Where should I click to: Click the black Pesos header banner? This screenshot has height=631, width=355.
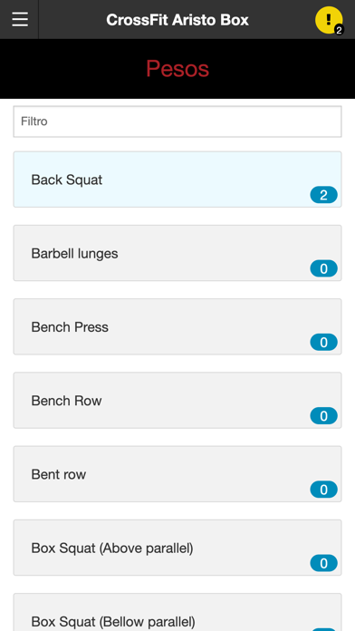[177, 69]
